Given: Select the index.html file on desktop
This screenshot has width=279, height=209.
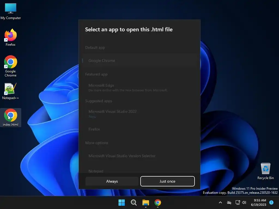Looking at the screenshot, I should pyautogui.click(x=11, y=118).
